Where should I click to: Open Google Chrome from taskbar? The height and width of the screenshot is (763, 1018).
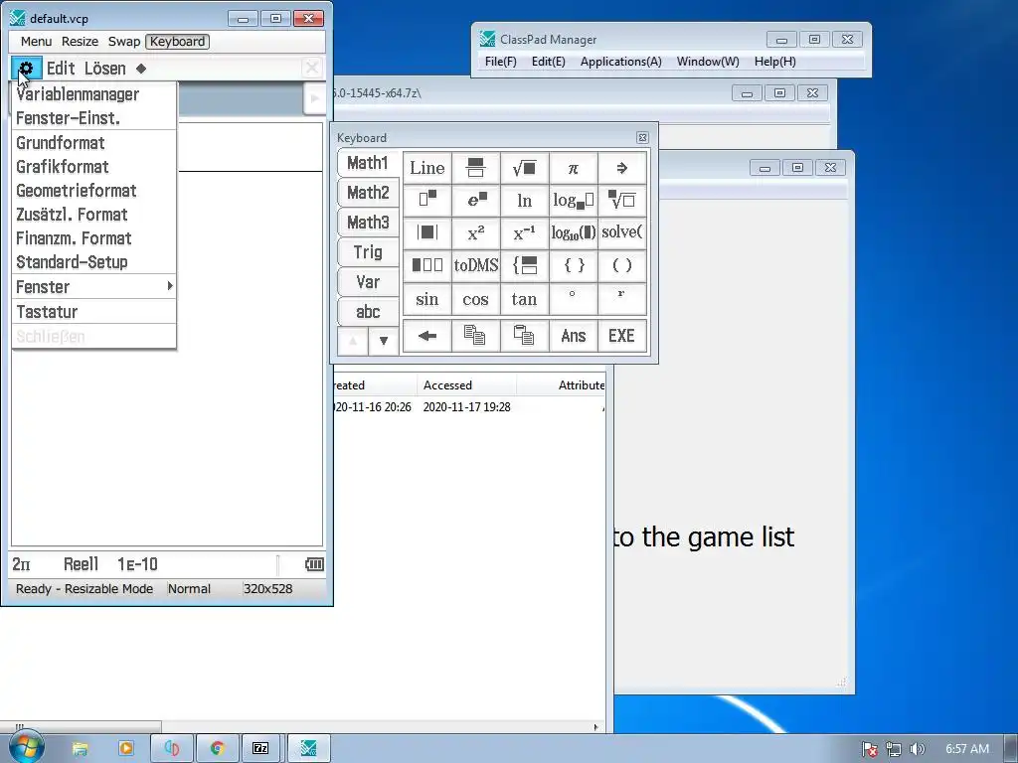click(x=217, y=749)
